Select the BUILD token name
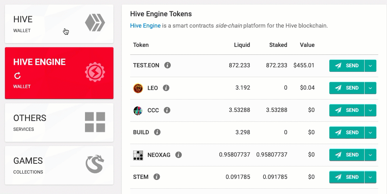 click(141, 132)
